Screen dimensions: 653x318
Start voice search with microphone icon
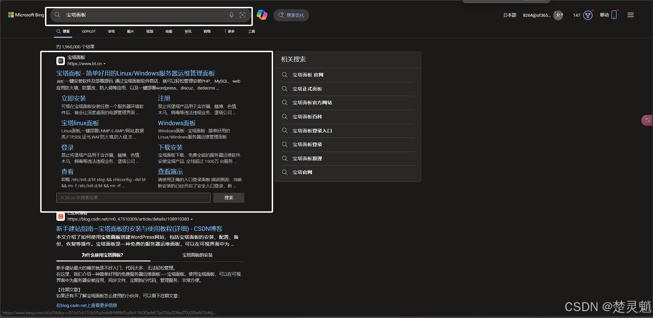tap(232, 15)
